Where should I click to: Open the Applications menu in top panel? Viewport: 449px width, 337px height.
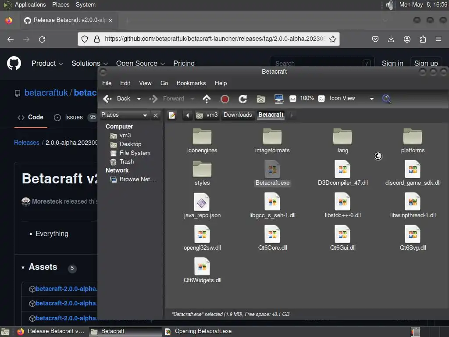click(x=30, y=4)
